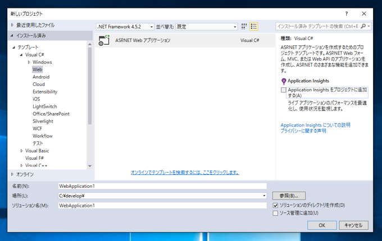Click OK to create project
This screenshot has height=241, width=382.
322,225
